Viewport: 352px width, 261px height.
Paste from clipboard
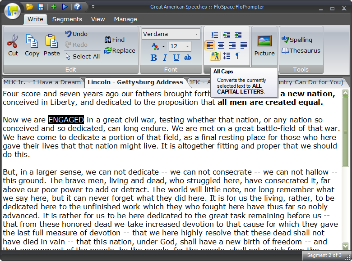(x=51, y=45)
